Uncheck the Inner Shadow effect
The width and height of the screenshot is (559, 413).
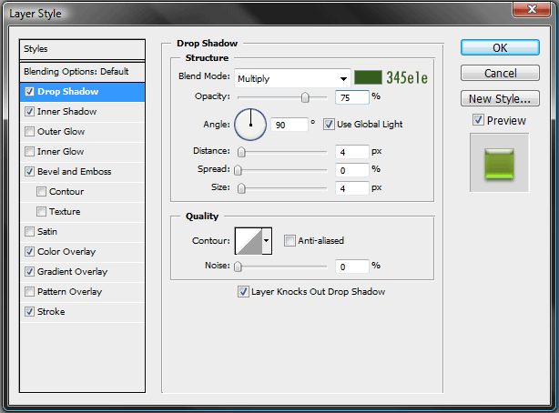[x=30, y=112]
